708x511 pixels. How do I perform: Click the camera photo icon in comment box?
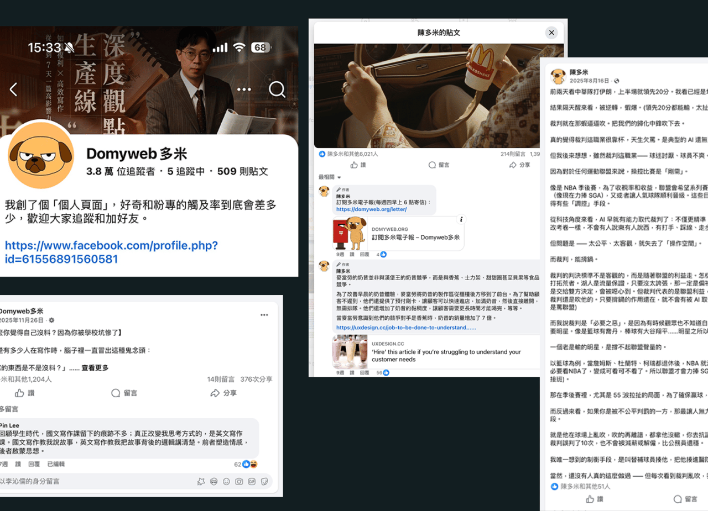click(x=239, y=482)
